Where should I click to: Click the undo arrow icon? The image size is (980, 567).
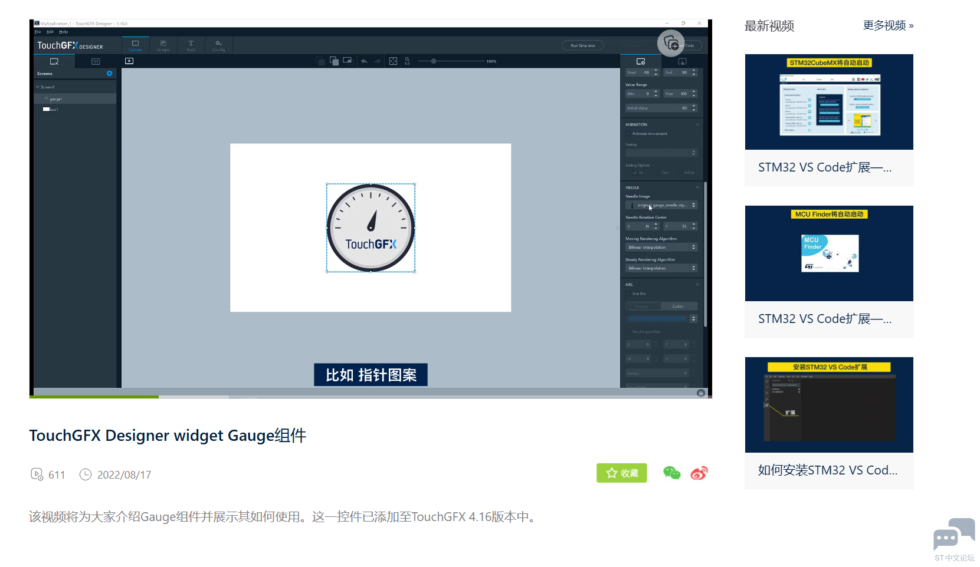tap(364, 61)
